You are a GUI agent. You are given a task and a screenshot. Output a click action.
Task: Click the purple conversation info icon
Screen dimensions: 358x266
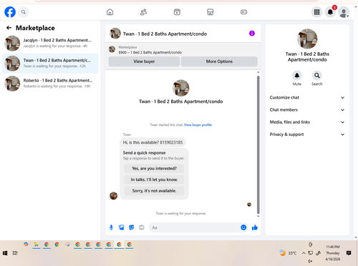tap(252, 34)
